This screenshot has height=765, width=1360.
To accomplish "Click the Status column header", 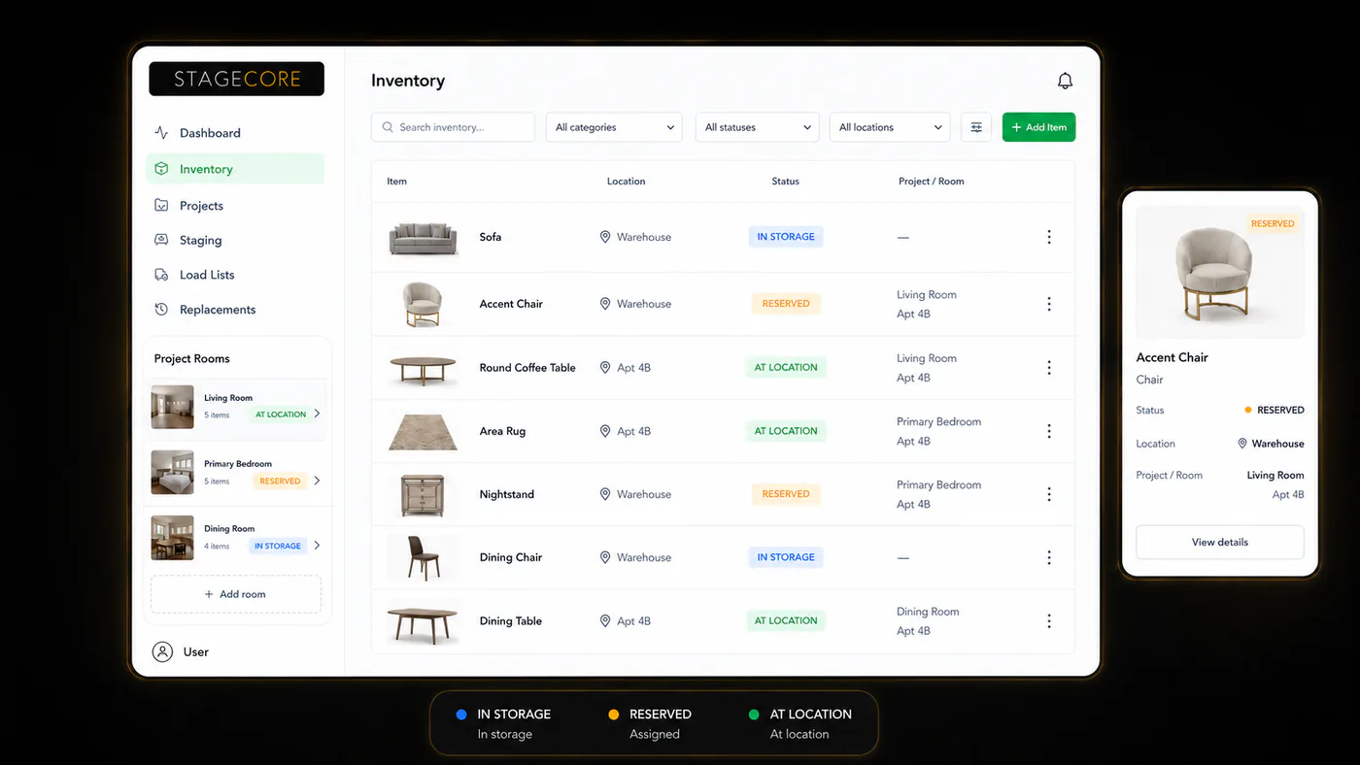I will click(x=786, y=182).
